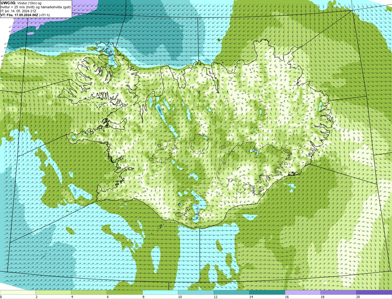Click the light cyan 8–10 m/s legend swatch

tap(160, 292)
